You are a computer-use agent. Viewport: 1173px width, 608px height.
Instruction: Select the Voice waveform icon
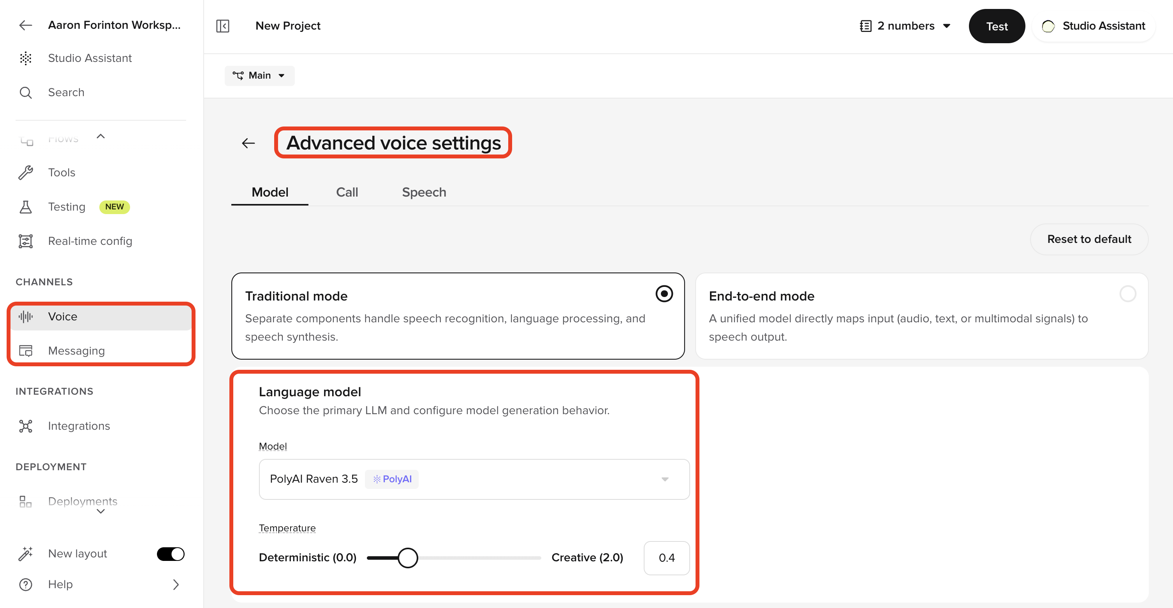25,316
